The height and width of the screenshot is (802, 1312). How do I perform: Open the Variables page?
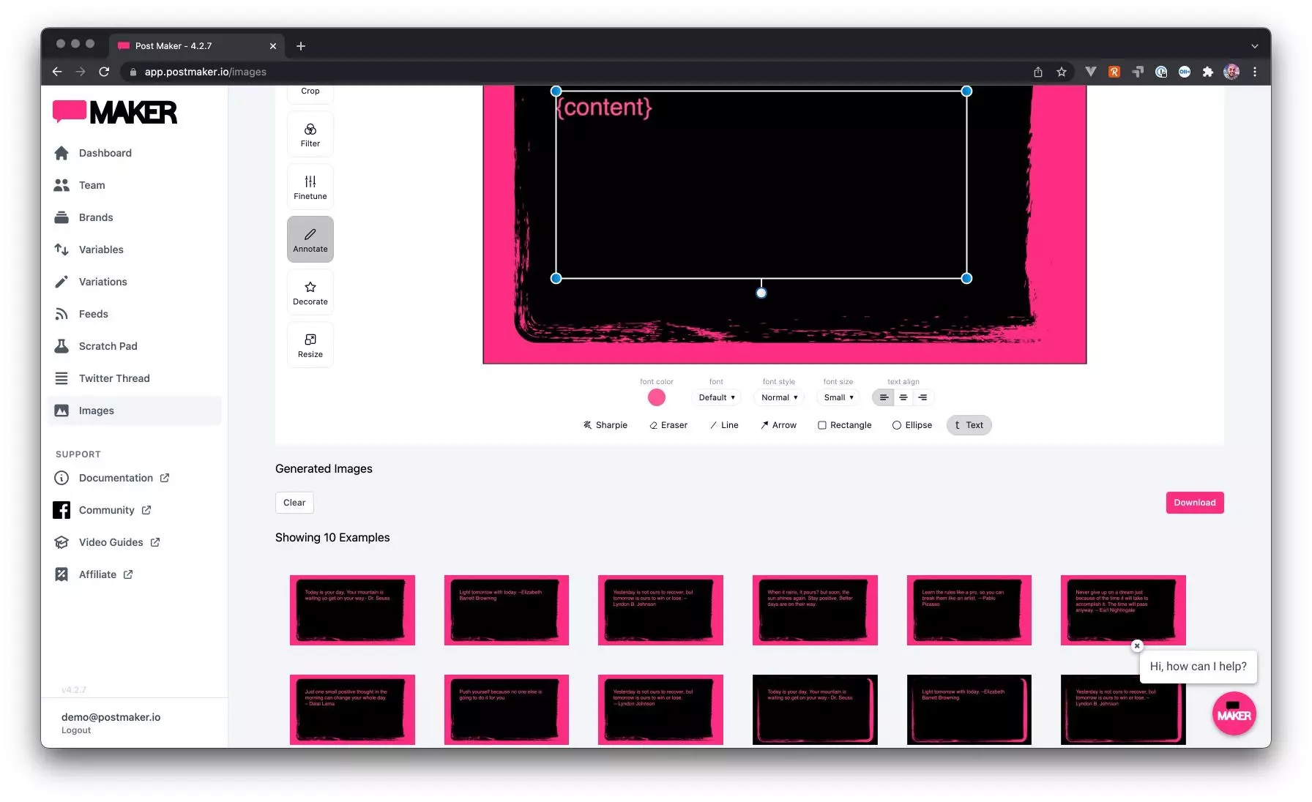point(134,250)
